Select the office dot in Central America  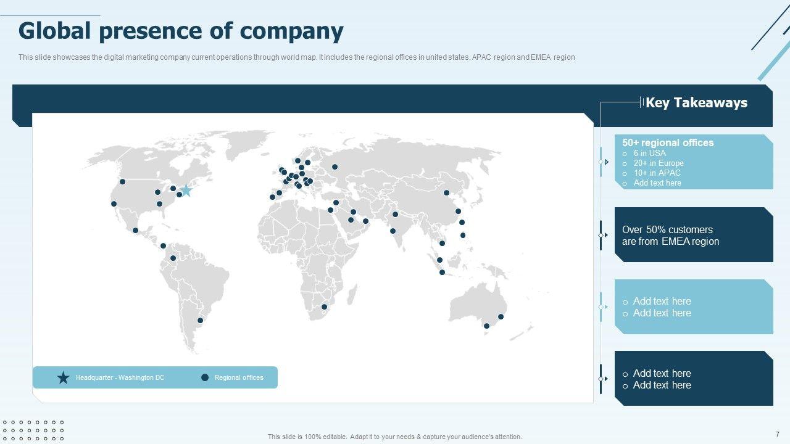coord(163,245)
